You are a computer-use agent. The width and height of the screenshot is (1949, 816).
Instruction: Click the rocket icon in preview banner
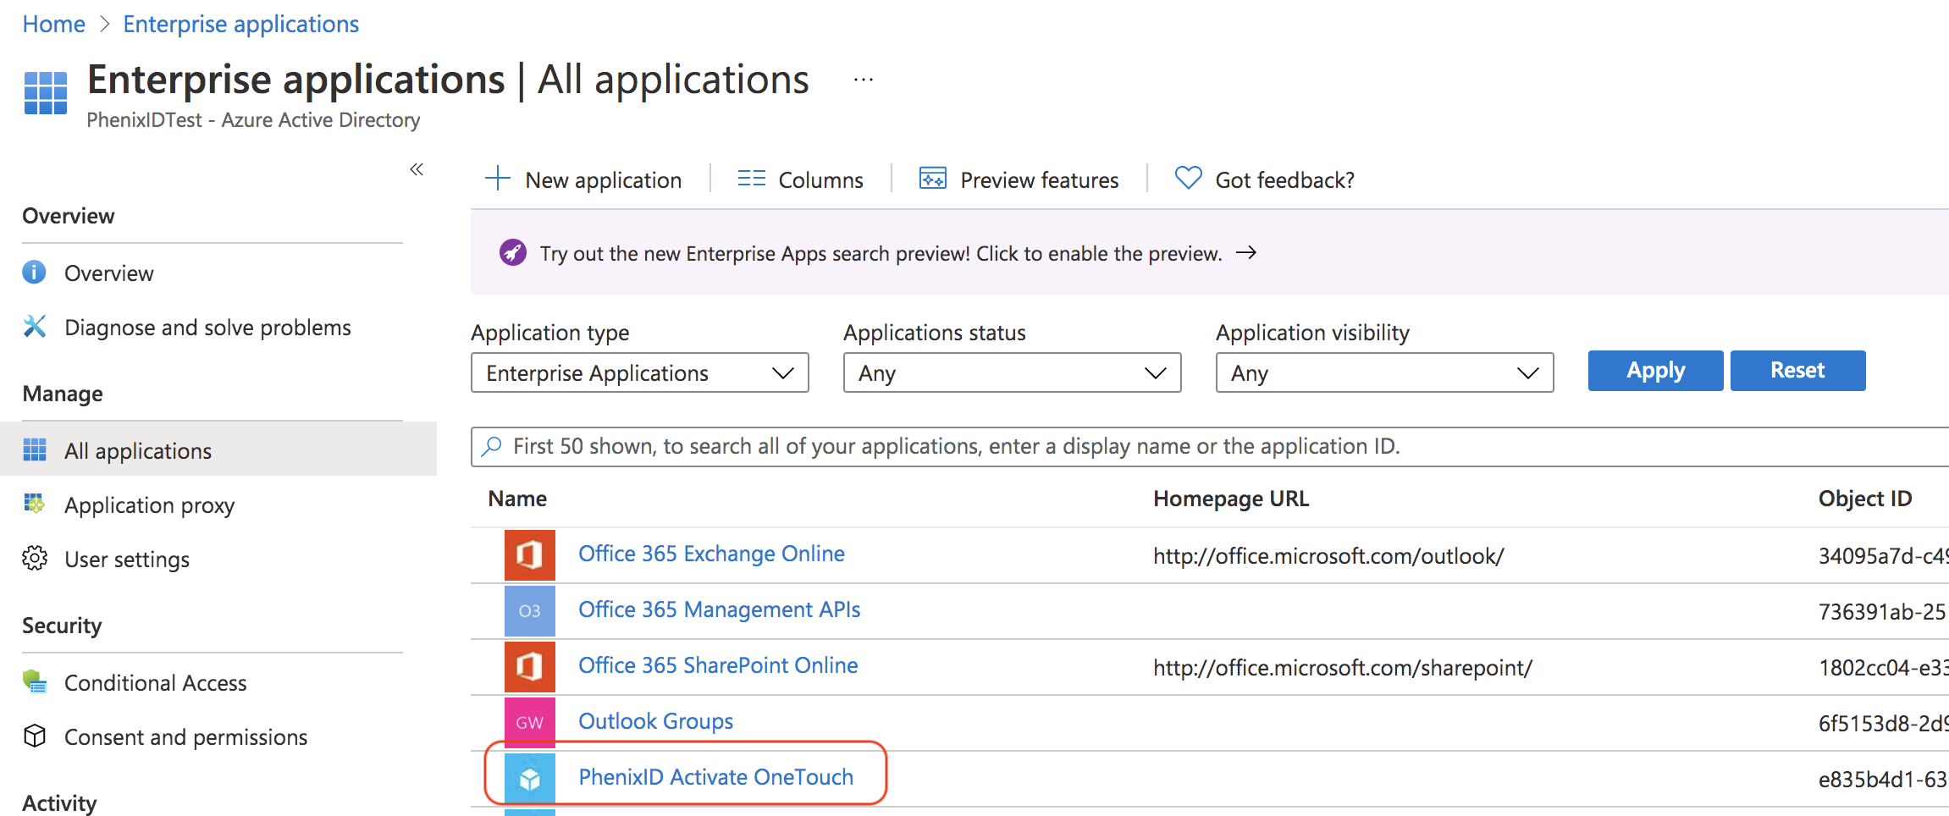coord(512,253)
